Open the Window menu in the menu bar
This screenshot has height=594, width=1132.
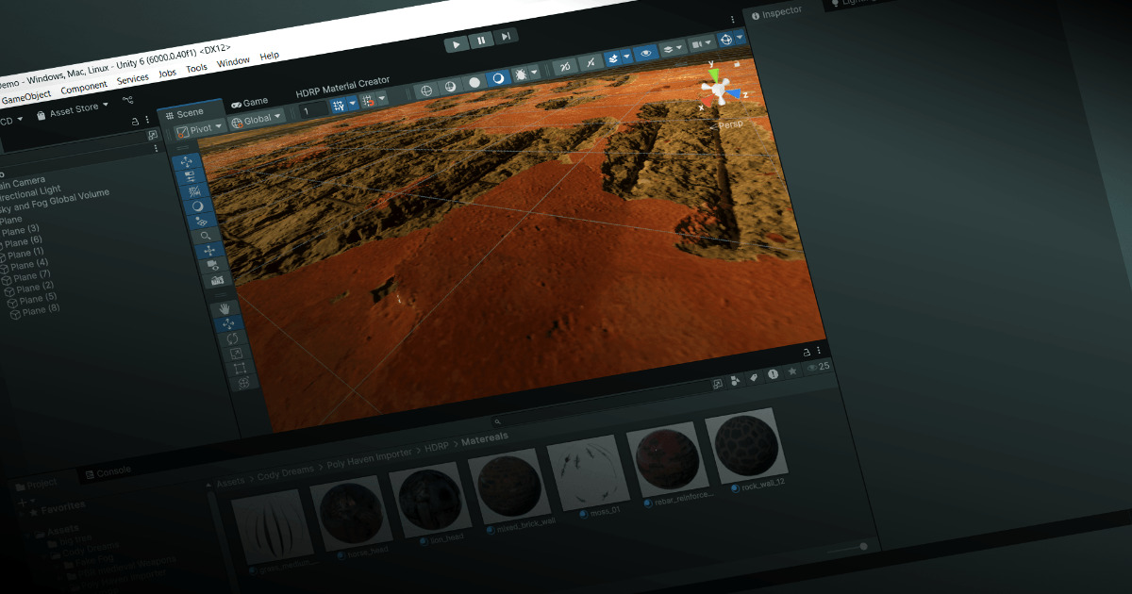tap(232, 60)
